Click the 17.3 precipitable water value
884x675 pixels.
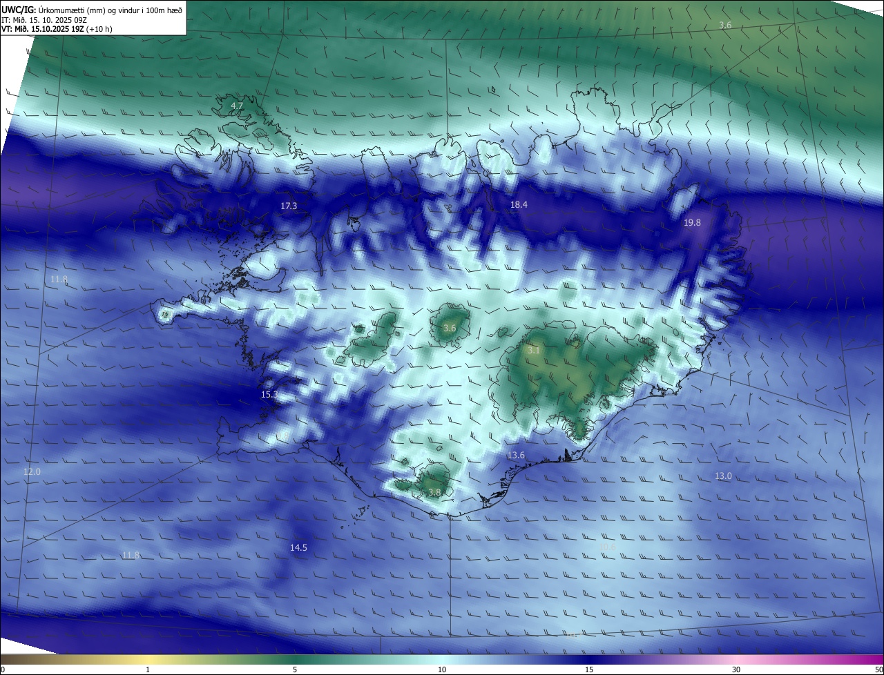(289, 206)
